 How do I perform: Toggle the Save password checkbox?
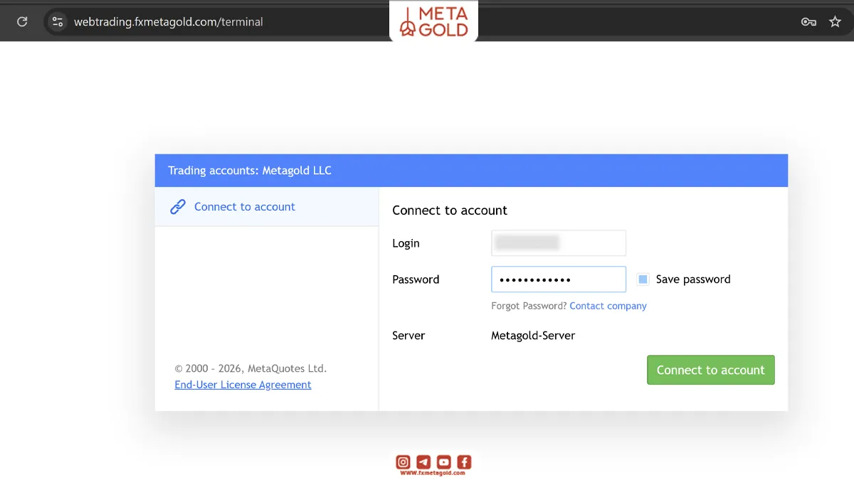tap(643, 279)
